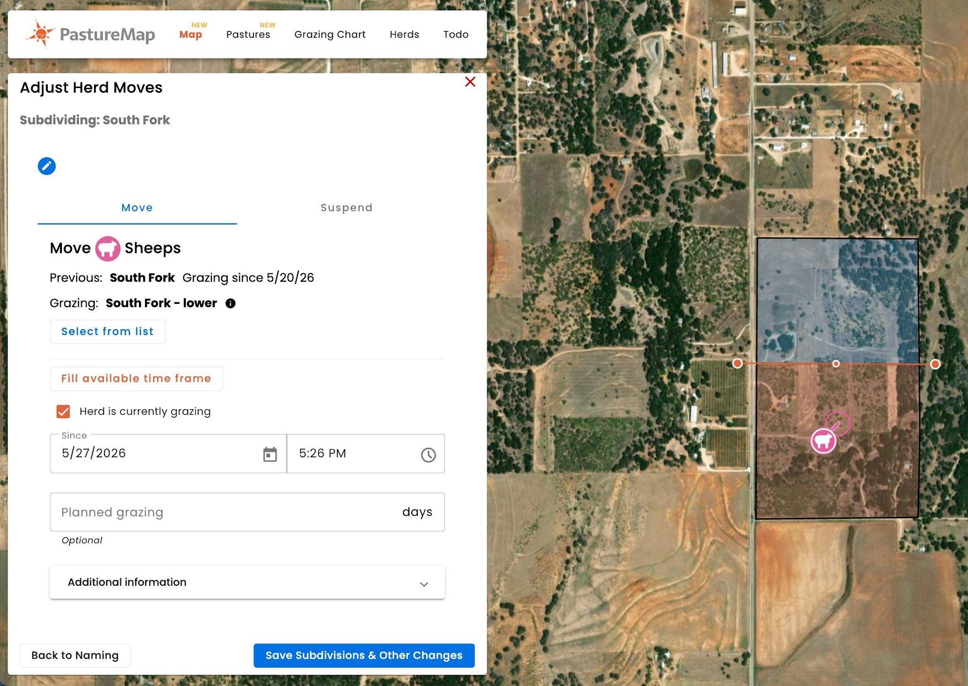The width and height of the screenshot is (968, 686).
Task: Click the pink sheep herd icon beside Sheeps
Action: pyautogui.click(x=108, y=249)
